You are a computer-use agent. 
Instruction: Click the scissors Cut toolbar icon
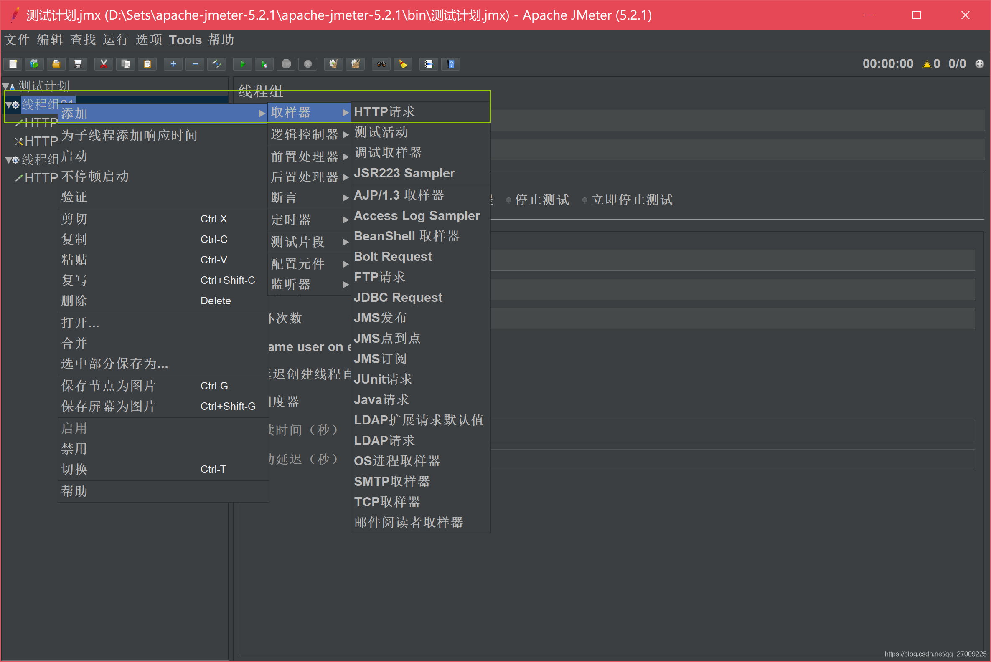coord(104,64)
